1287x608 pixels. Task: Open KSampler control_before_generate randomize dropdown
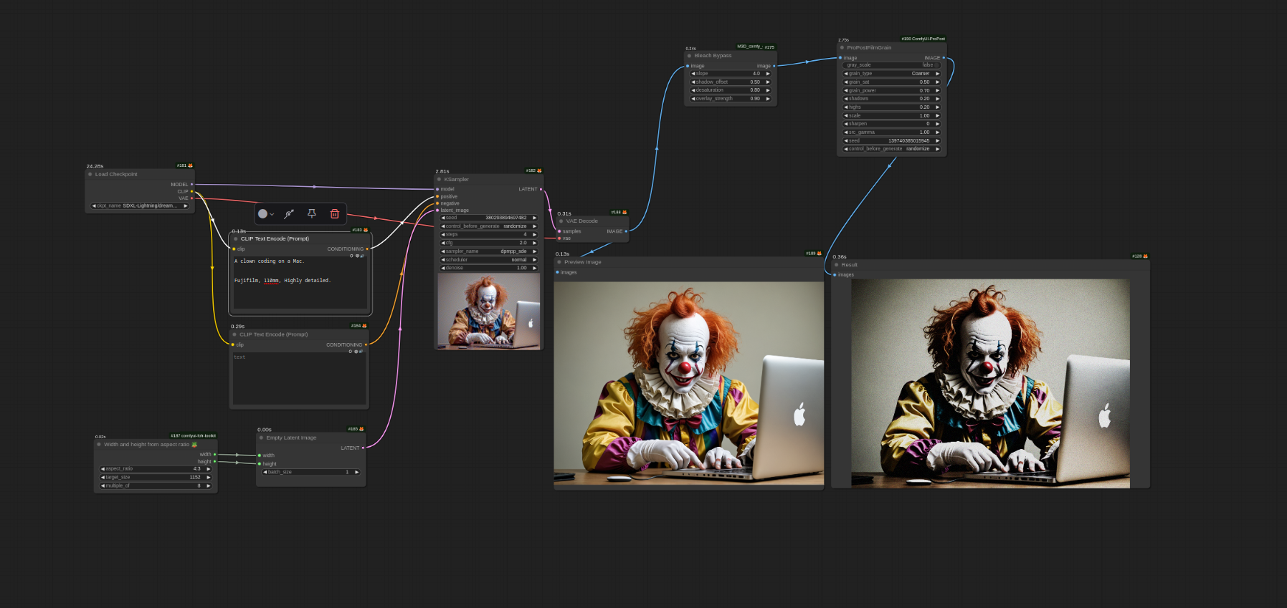click(x=489, y=226)
